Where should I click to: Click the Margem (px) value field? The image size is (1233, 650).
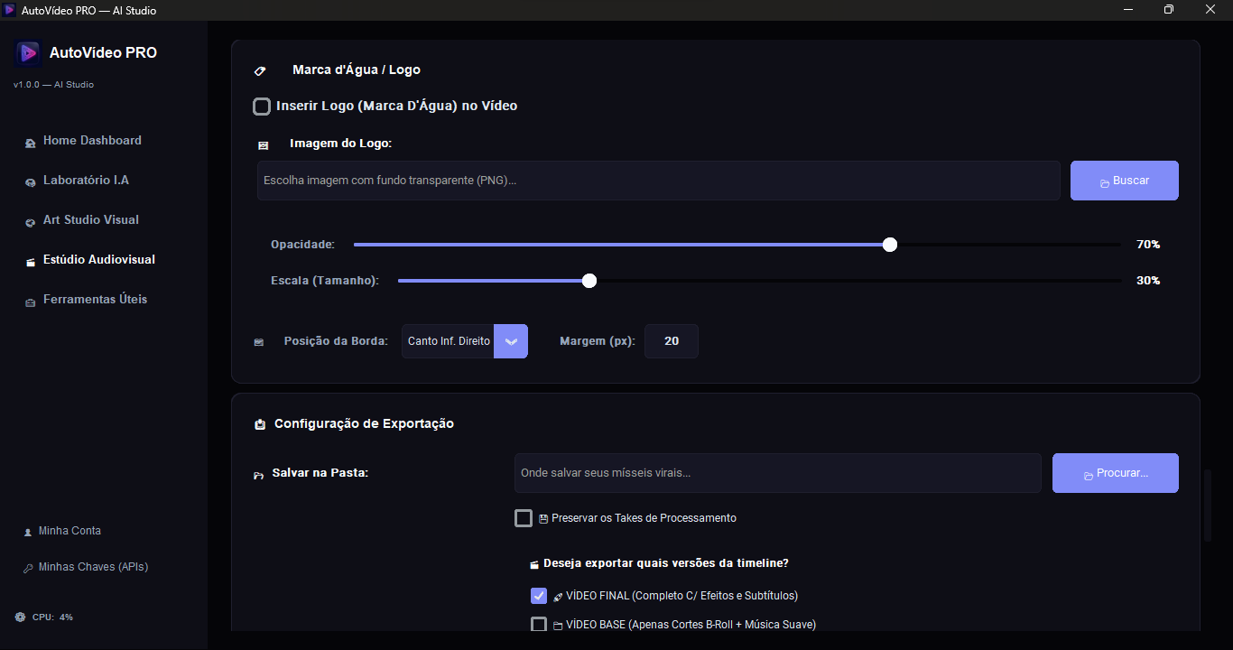tap(672, 341)
